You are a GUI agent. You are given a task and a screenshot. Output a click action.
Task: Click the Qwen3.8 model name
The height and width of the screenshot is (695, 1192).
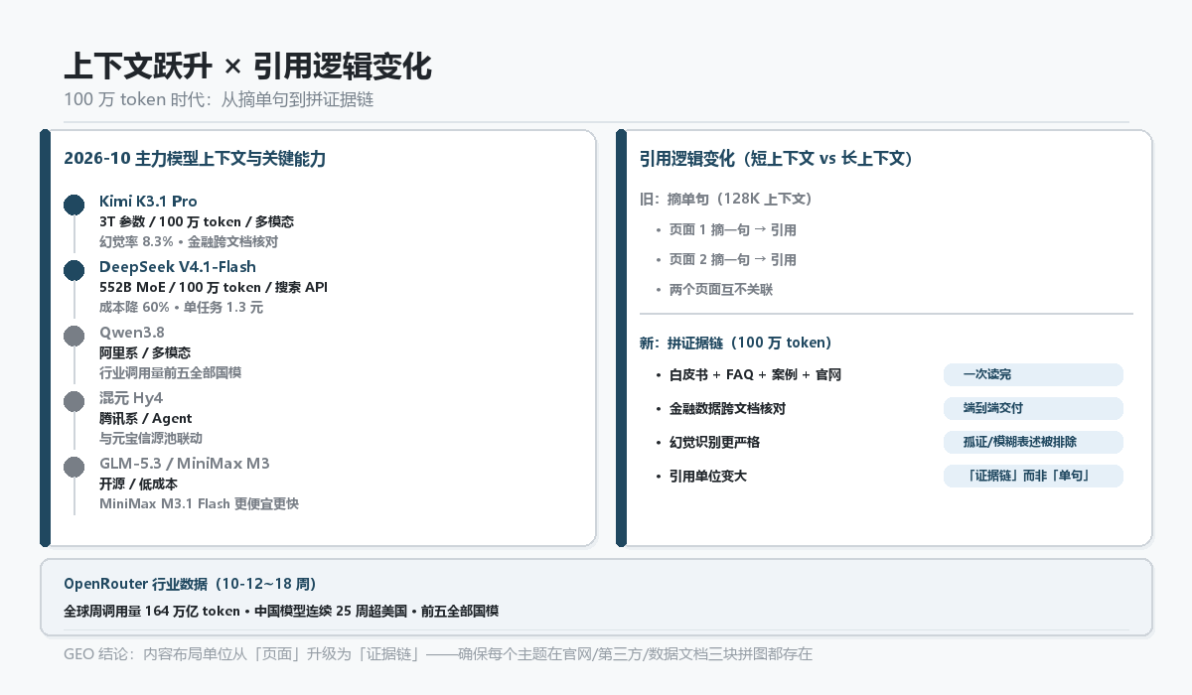click(x=132, y=333)
